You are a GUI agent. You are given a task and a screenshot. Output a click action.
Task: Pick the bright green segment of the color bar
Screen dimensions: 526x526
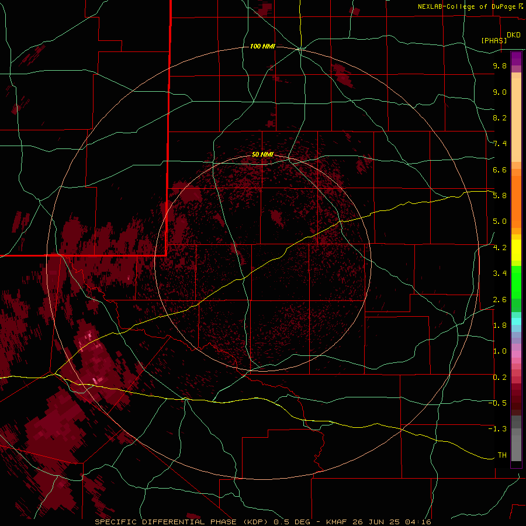tap(516, 282)
